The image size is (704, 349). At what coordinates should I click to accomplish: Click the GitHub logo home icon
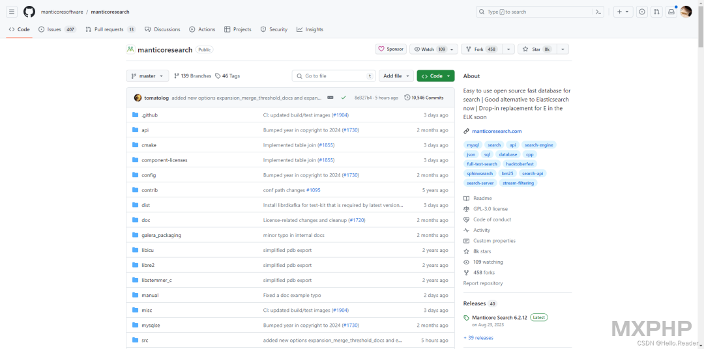[29, 12]
